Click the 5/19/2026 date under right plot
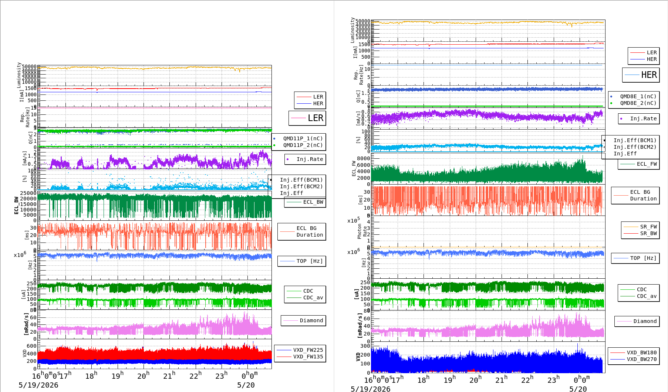Screen dimensions: 668x392 371,389
